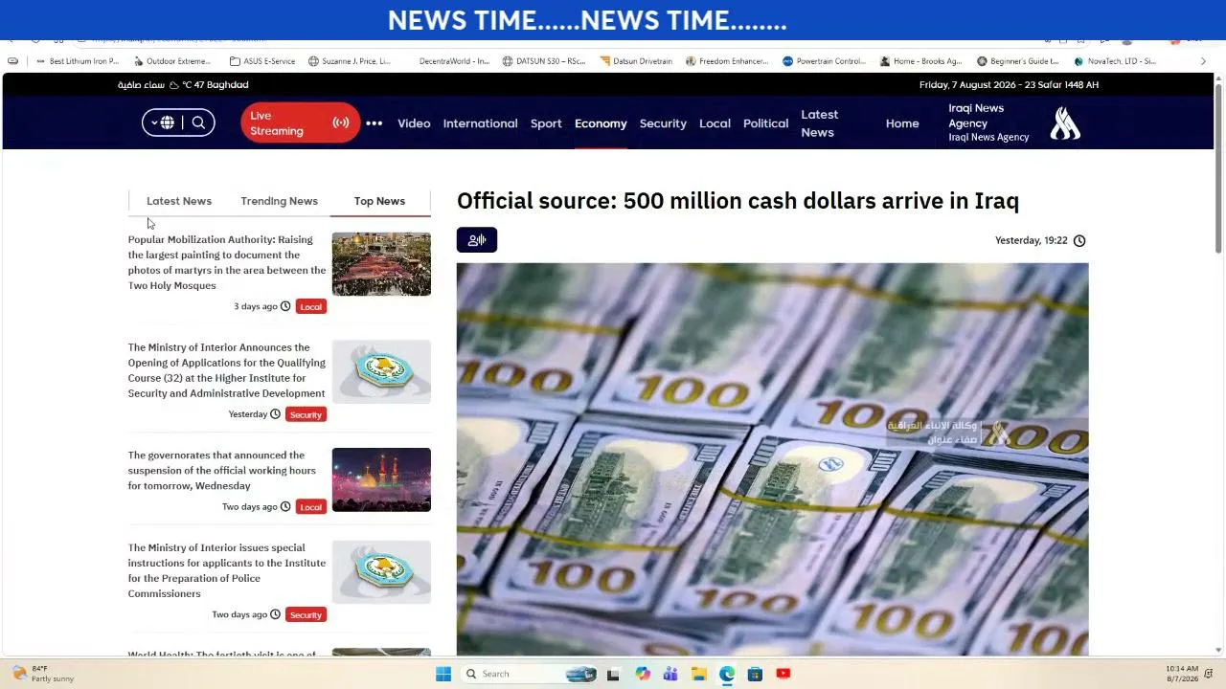The image size is (1226, 689).
Task: Open the language globe dropdown
Action: tap(163, 122)
